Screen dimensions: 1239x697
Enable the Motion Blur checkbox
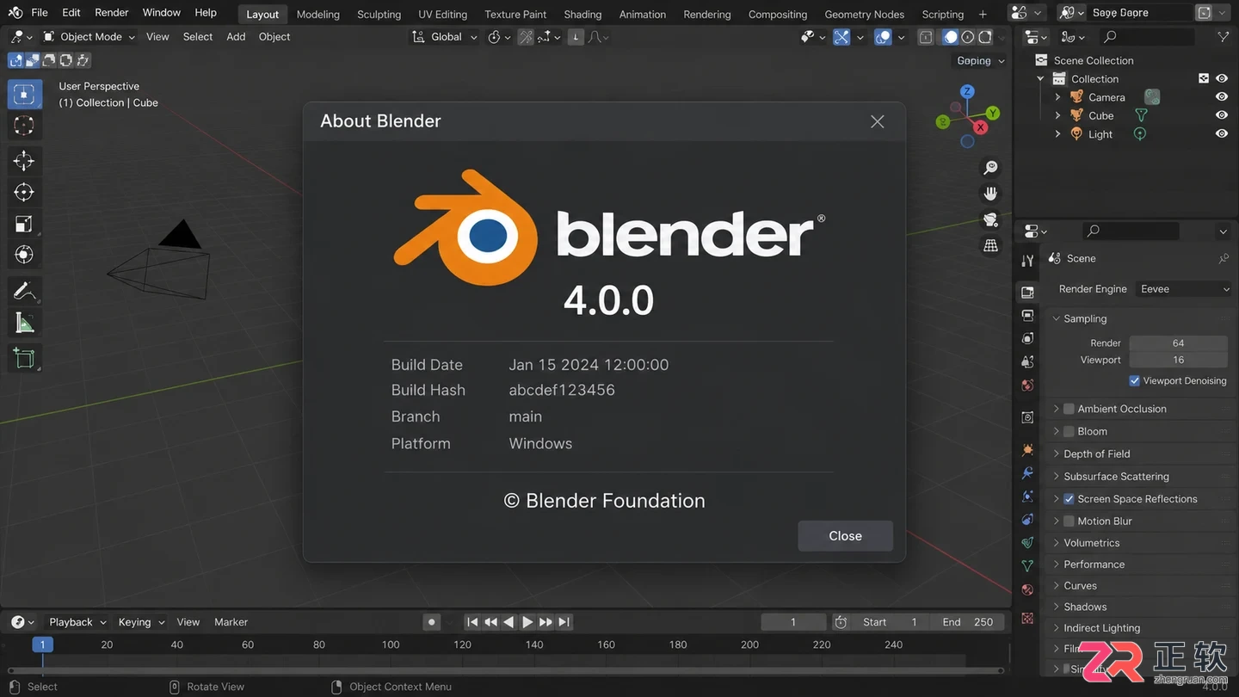(1069, 521)
